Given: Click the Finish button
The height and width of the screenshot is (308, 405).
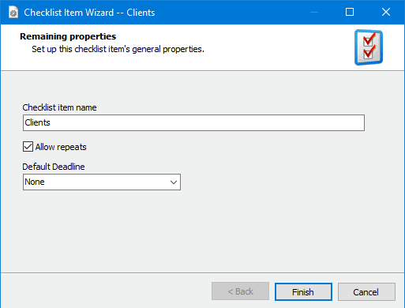Looking at the screenshot, I should (303, 291).
